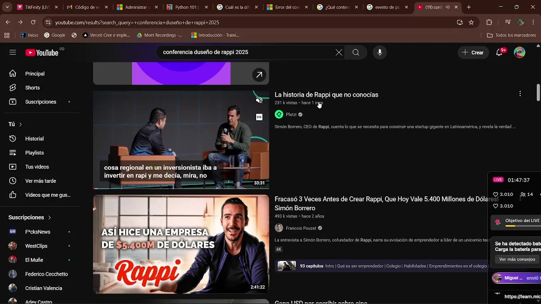Open the Meet Recordings bookmark
The width and height of the screenshot is (541, 304).
click(159, 35)
